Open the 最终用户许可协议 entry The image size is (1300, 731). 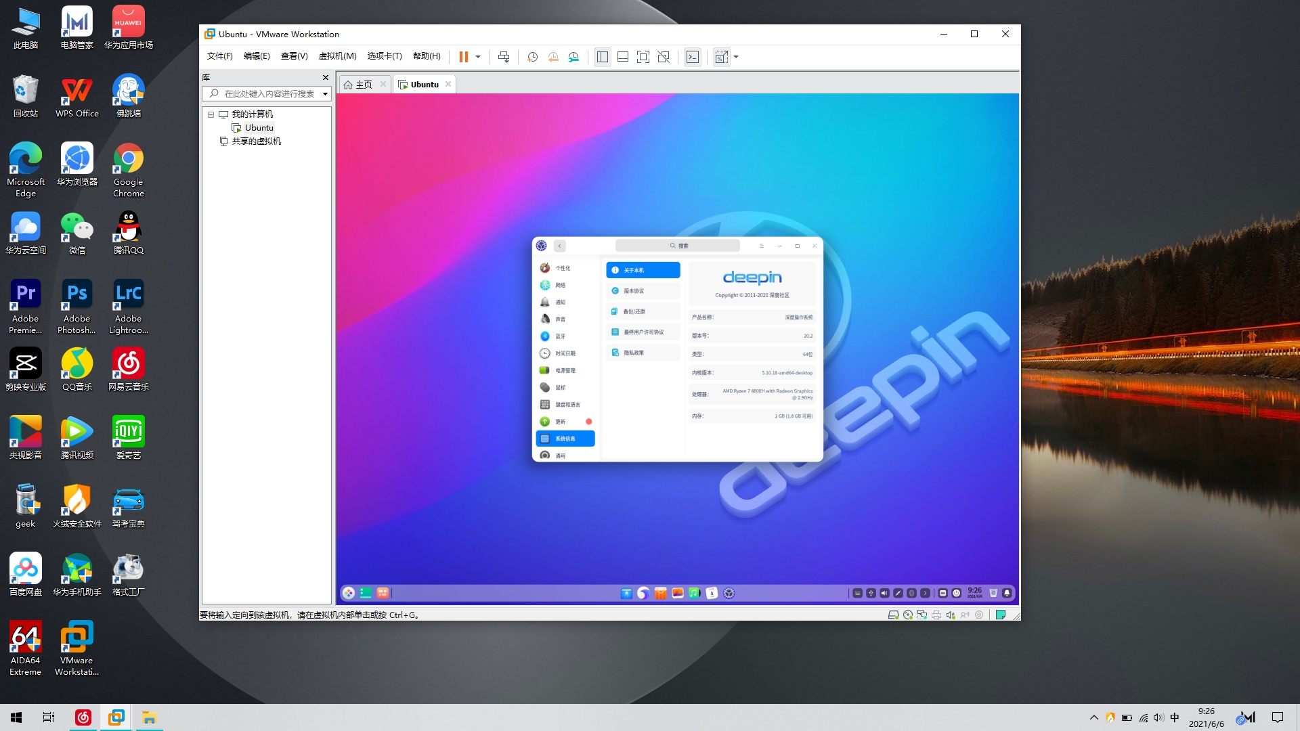(643, 332)
